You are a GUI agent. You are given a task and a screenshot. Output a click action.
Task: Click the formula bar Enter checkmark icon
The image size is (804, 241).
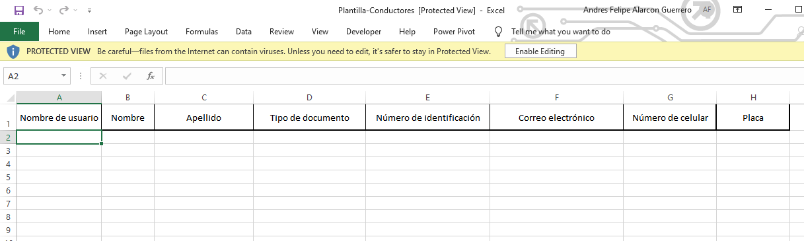click(126, 76)
